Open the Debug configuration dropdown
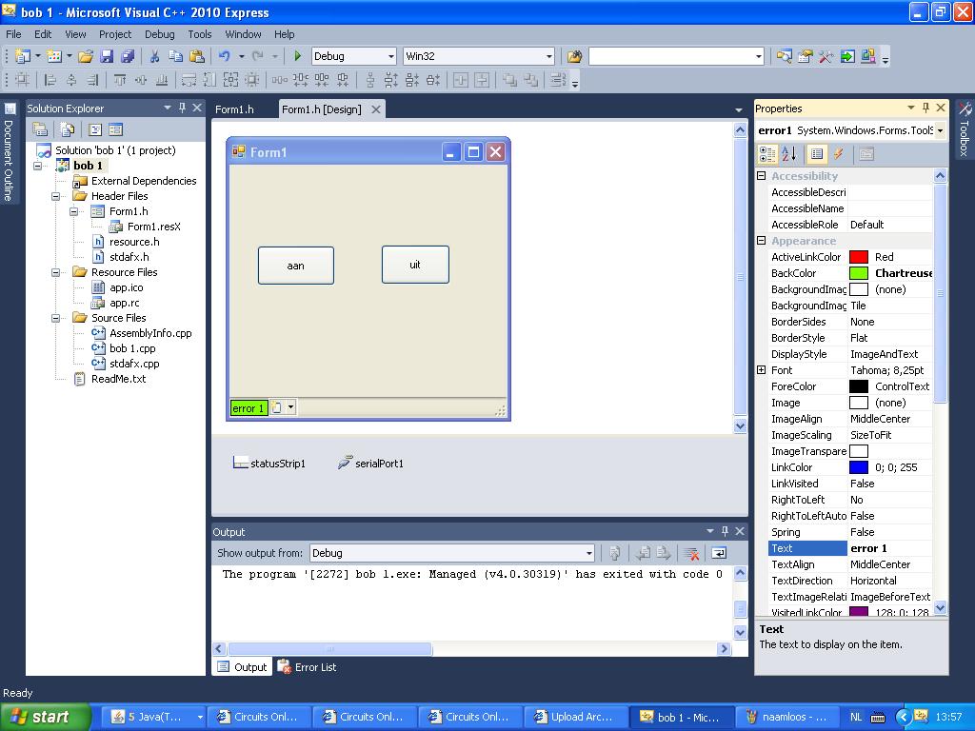The image size is (975, 731). (x=353, y=56)
